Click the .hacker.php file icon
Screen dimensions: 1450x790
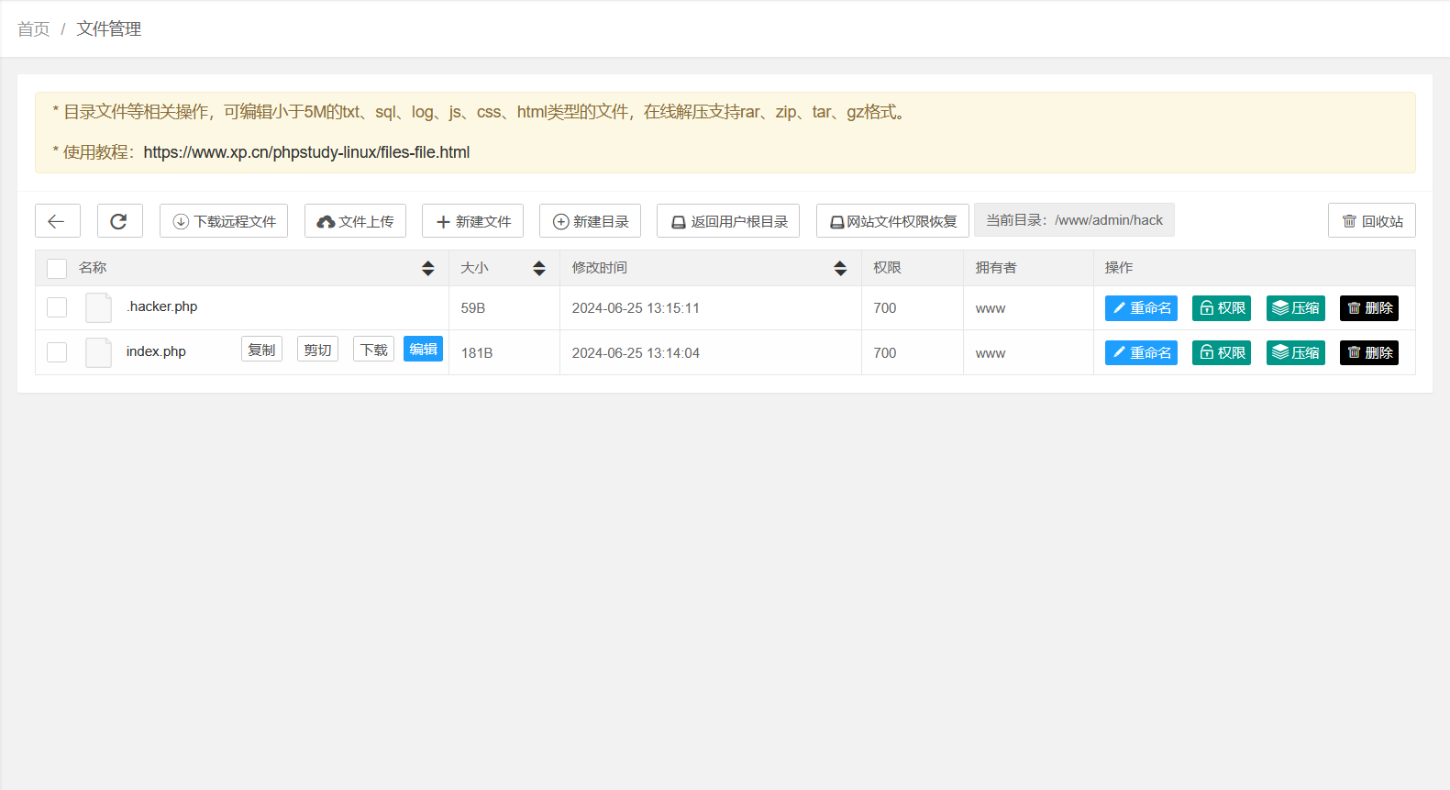pos(98,307)
